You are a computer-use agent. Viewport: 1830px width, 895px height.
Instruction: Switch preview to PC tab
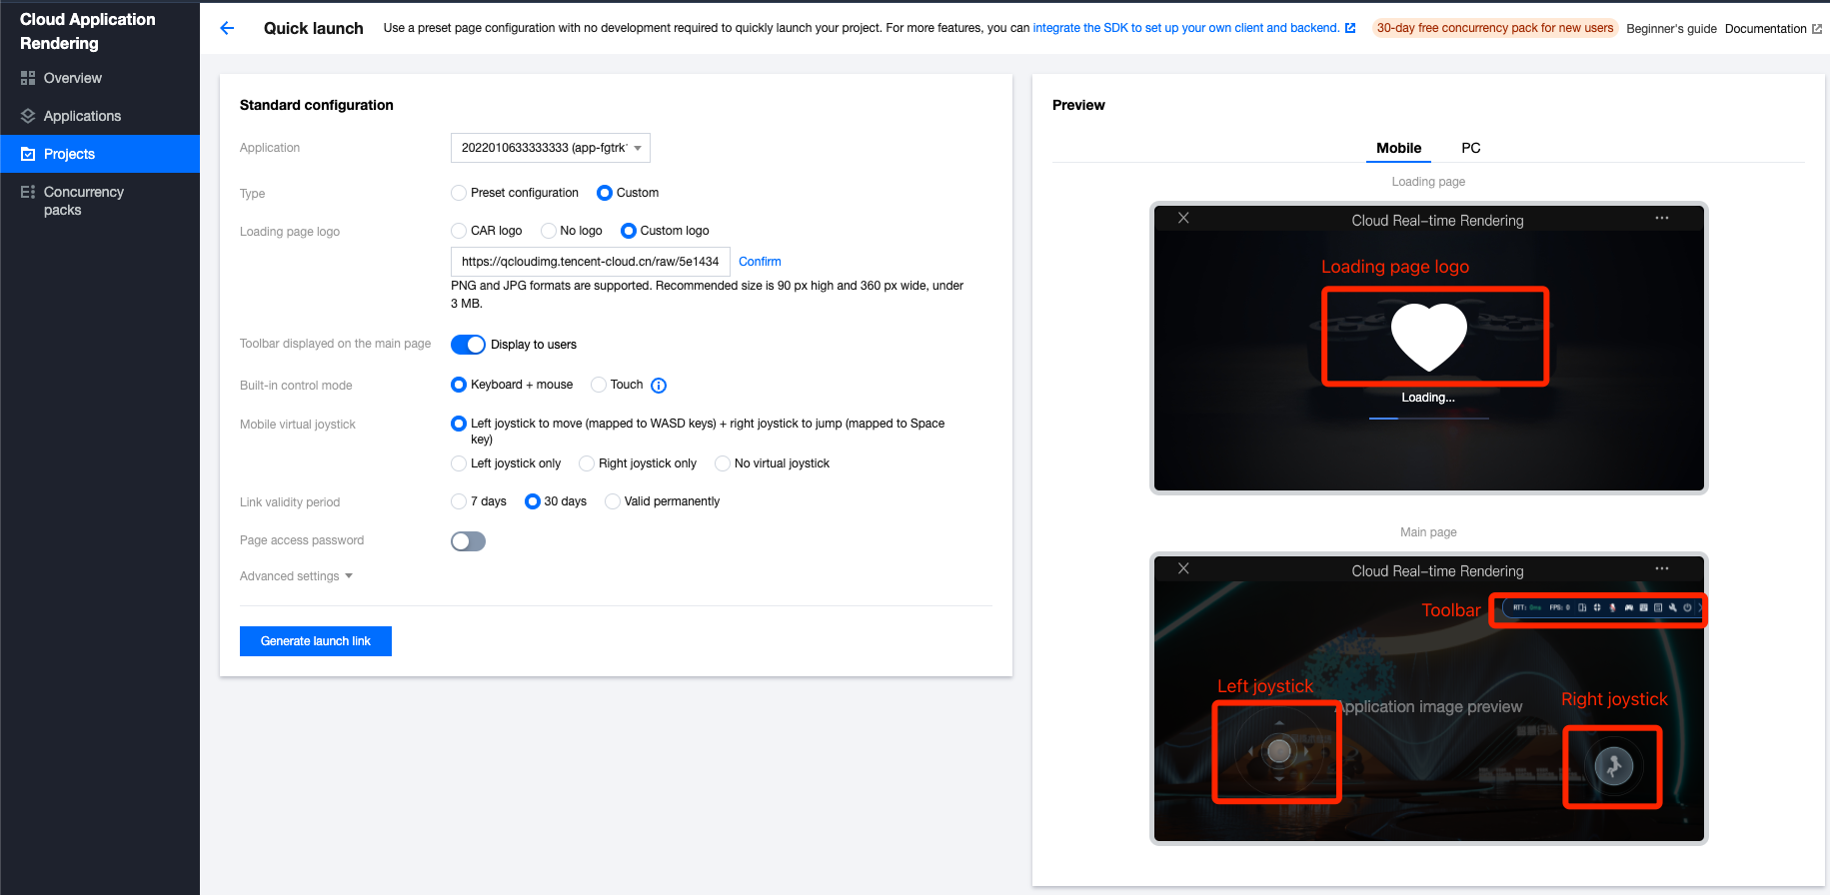(x=1471, y=148)
